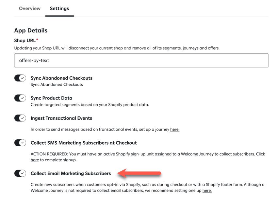The width and height of the screenshot is (278, 198).
Task: Click 'here' to complete SMS signup
Action: tap(35, 160)
